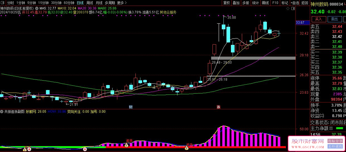
Task: Select the 卖四 ask price 32.43
Action: 337,31
